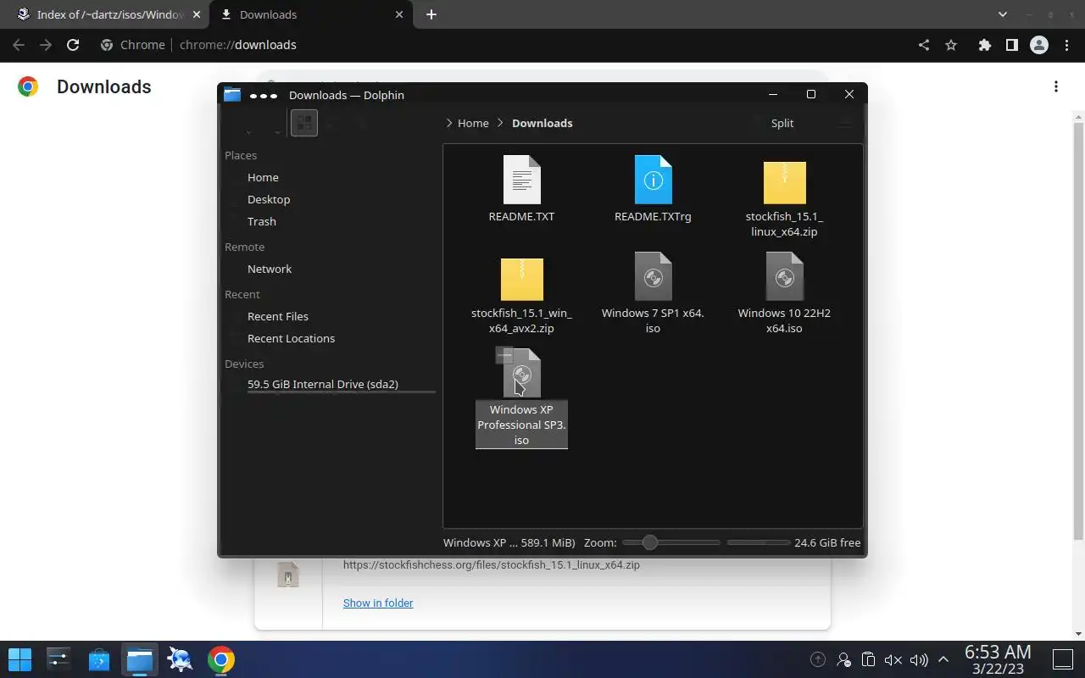
Task: Click the muted speaker tray icon
Action: click(x=893, y=659)
